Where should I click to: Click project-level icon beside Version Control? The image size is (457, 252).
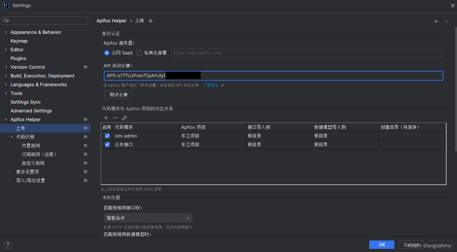85,67
